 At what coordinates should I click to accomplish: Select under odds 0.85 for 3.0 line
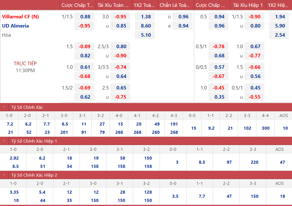[x=120, y=26]
